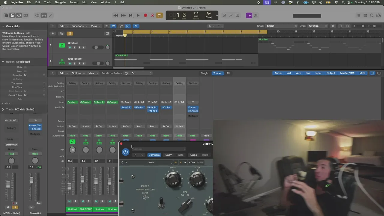Screen dimensions: 384x216
Task: Add a new track with plus button
Action: (52, 33)
